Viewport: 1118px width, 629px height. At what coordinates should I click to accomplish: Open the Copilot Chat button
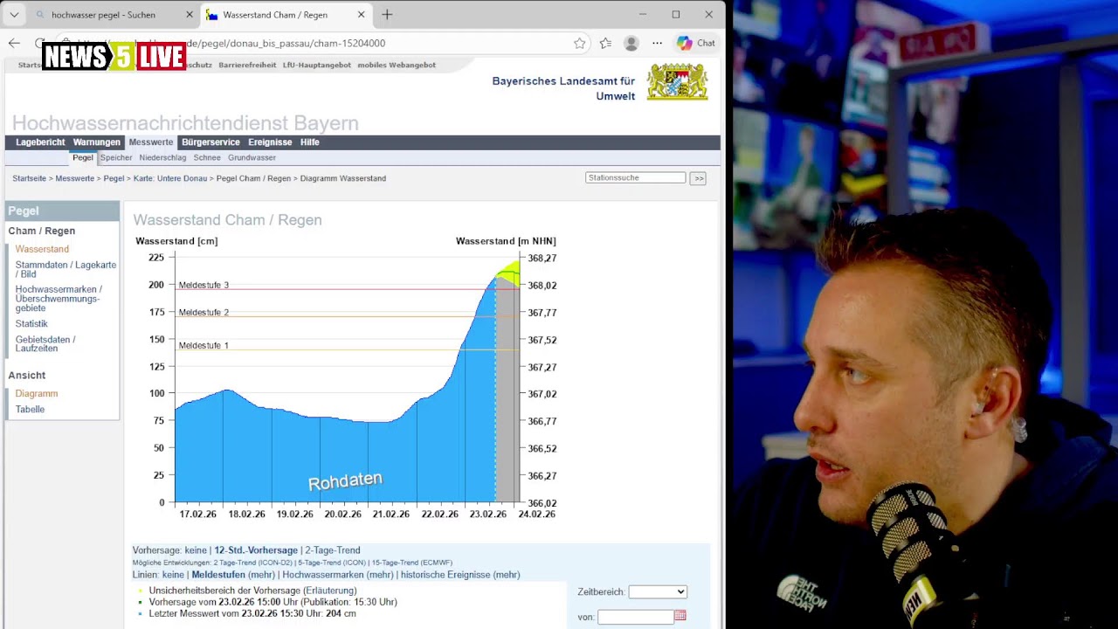pos(696,43)
